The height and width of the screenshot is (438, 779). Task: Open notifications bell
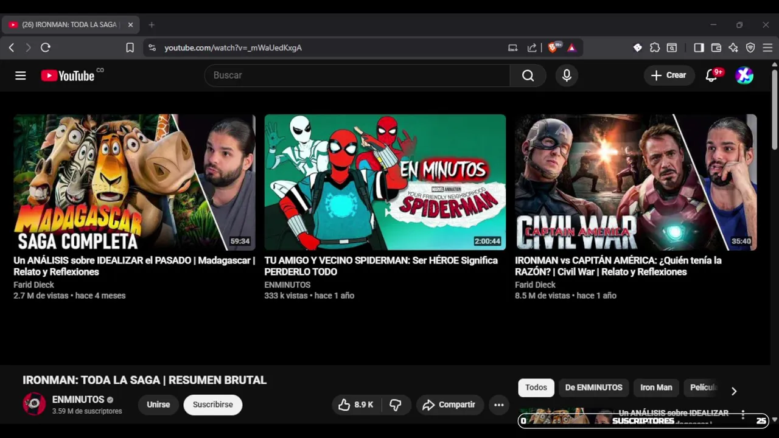click(711, 75)
